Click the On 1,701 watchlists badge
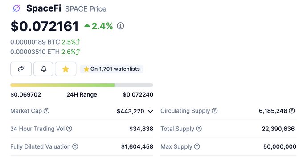Screen dimensions: 303x166 tap(111, 69)
